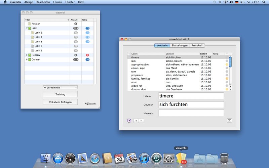Click the status indicator in the iam row
Screen dimensions: 269x168
tap(227, 61)
